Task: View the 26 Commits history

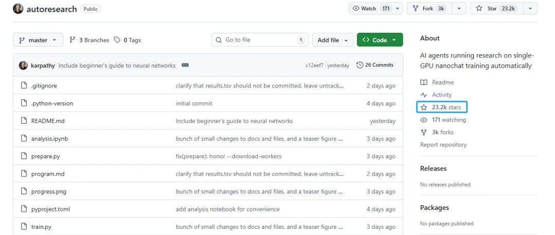Action: click(375, 65)
